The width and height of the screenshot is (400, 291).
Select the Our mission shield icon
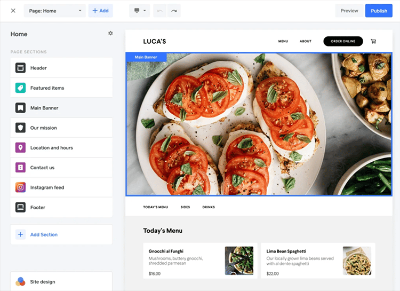pyautogui.click(x=20, y=128)
